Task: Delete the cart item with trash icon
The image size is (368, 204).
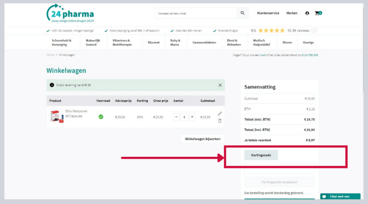Action: pyautogui.click(x=220, y=121)
